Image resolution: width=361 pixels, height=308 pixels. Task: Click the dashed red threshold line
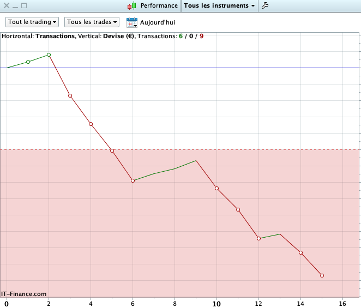tap(179, 149)
